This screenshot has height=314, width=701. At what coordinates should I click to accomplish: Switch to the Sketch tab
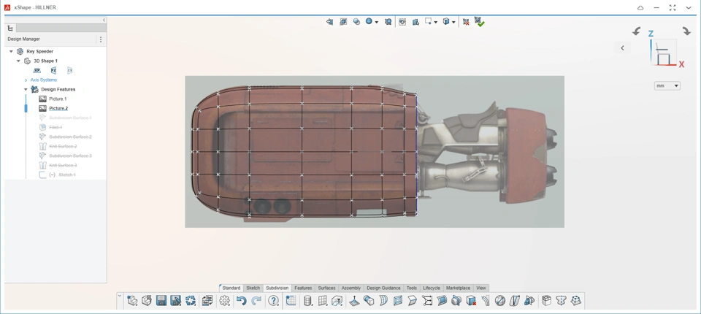[253, 288]
